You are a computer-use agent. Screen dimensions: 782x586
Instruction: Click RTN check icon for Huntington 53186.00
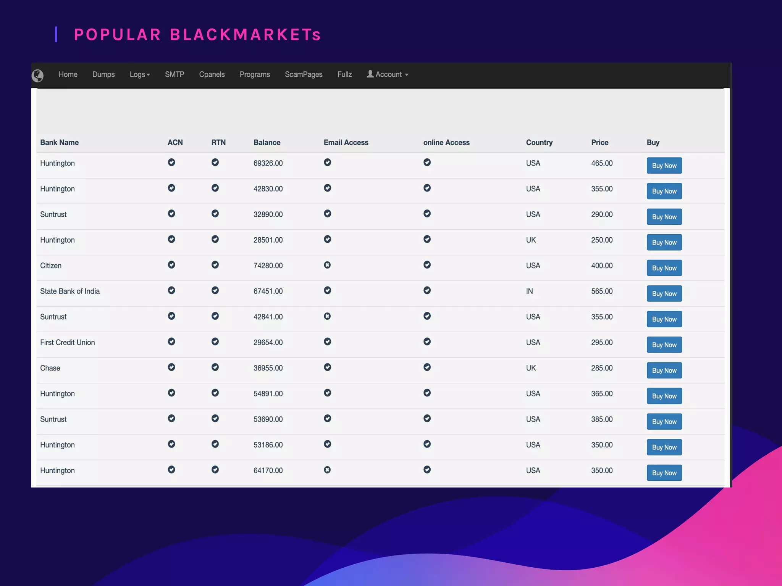tap(215, 444)
